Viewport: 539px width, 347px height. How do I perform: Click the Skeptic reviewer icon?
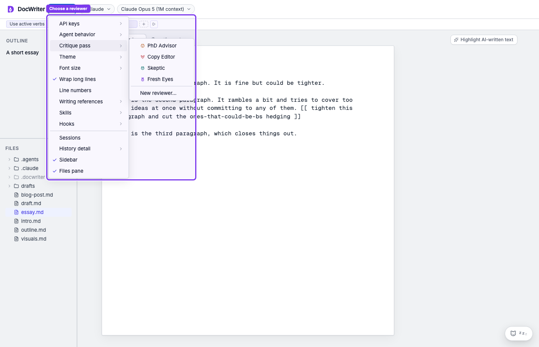[x=142, y=68]
